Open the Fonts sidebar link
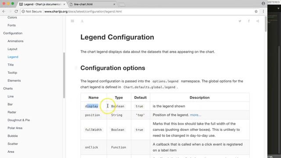281x158 pixels. click(11, 25)
